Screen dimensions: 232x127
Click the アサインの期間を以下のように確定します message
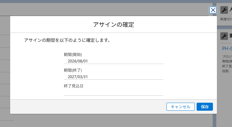pos(67,40)
